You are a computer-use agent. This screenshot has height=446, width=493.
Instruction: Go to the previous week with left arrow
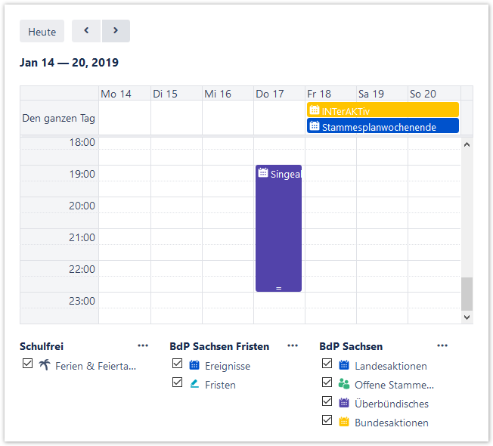coord(86,31)
